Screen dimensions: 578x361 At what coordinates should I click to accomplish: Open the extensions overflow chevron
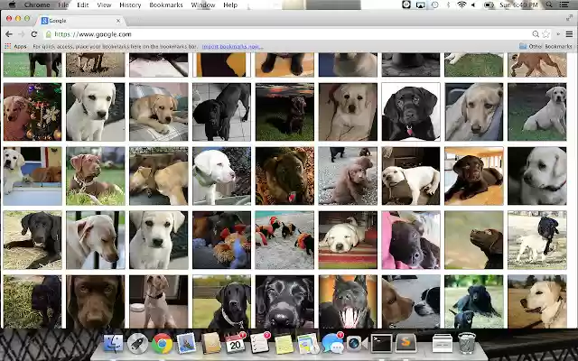point(558,34)
